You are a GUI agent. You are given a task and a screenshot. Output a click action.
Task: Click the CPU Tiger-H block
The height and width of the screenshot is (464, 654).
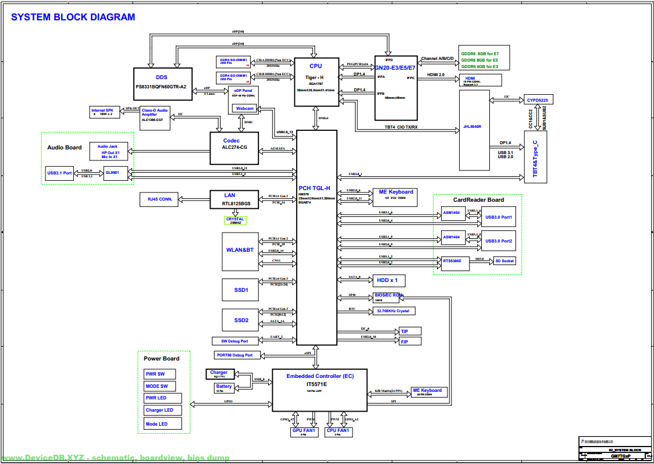[316, 81]
